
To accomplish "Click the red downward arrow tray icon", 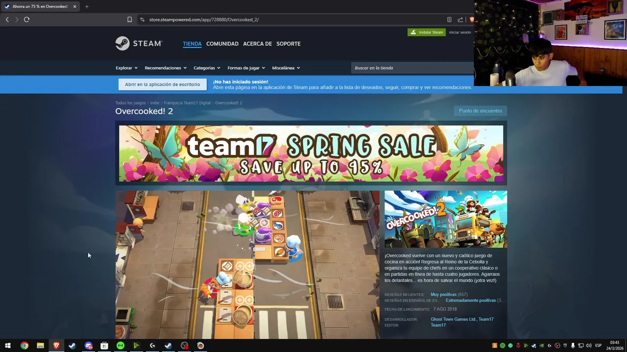I will pos(518,346).
